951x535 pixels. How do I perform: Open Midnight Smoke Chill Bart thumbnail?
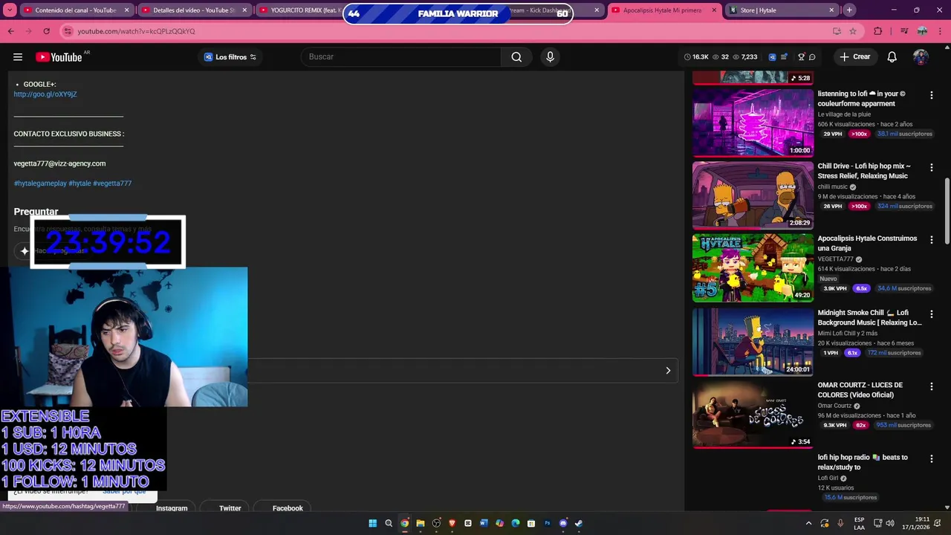pyautogui.click(x=753, y=342)
